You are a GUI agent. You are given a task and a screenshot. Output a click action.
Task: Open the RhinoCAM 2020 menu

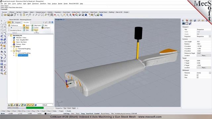pyautogui.click(x=74, y=4)
